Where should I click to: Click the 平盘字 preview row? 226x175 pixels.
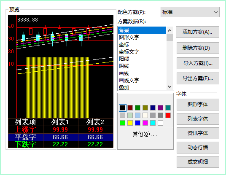pos(61,137)
